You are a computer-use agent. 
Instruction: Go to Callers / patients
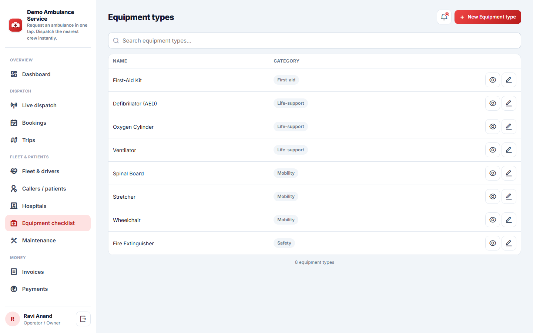click(48, 189)
